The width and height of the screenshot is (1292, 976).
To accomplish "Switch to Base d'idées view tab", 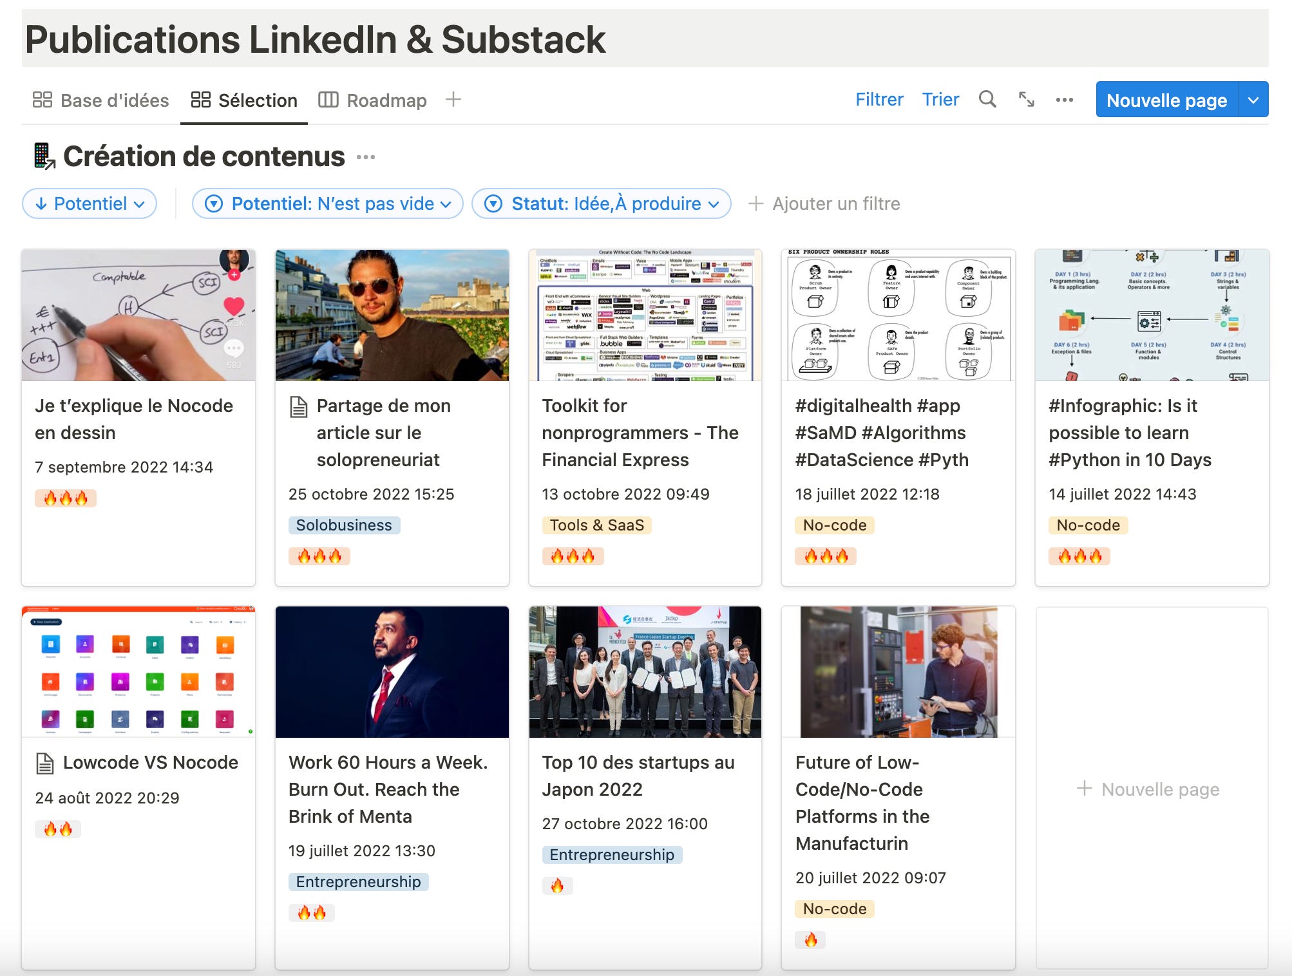I will click(x=100, y=100).
